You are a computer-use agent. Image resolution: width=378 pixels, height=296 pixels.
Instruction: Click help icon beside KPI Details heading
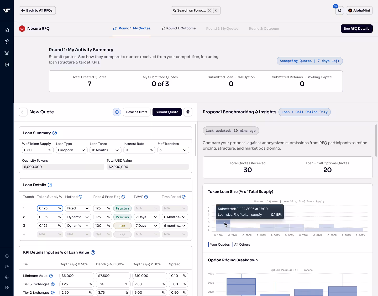coord(93,252)
